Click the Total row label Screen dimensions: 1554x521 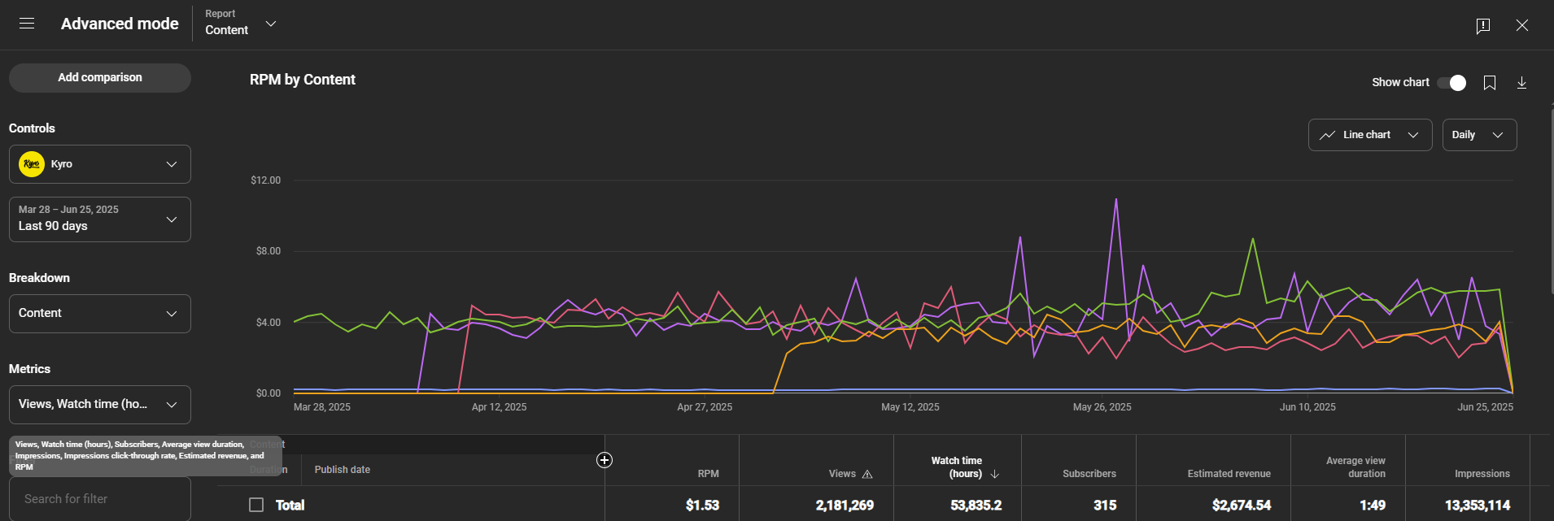click(290, 506)
